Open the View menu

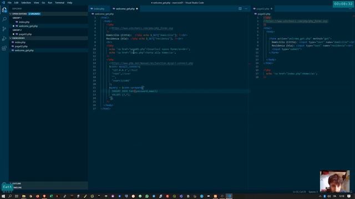pyautogui.click(x=36, y=3)
